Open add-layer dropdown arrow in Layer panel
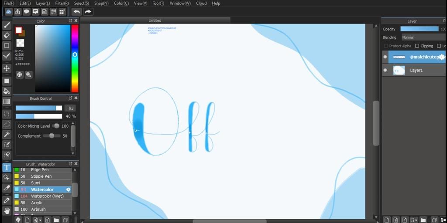Viewport: 447px width, 223px height. (417, 220)
